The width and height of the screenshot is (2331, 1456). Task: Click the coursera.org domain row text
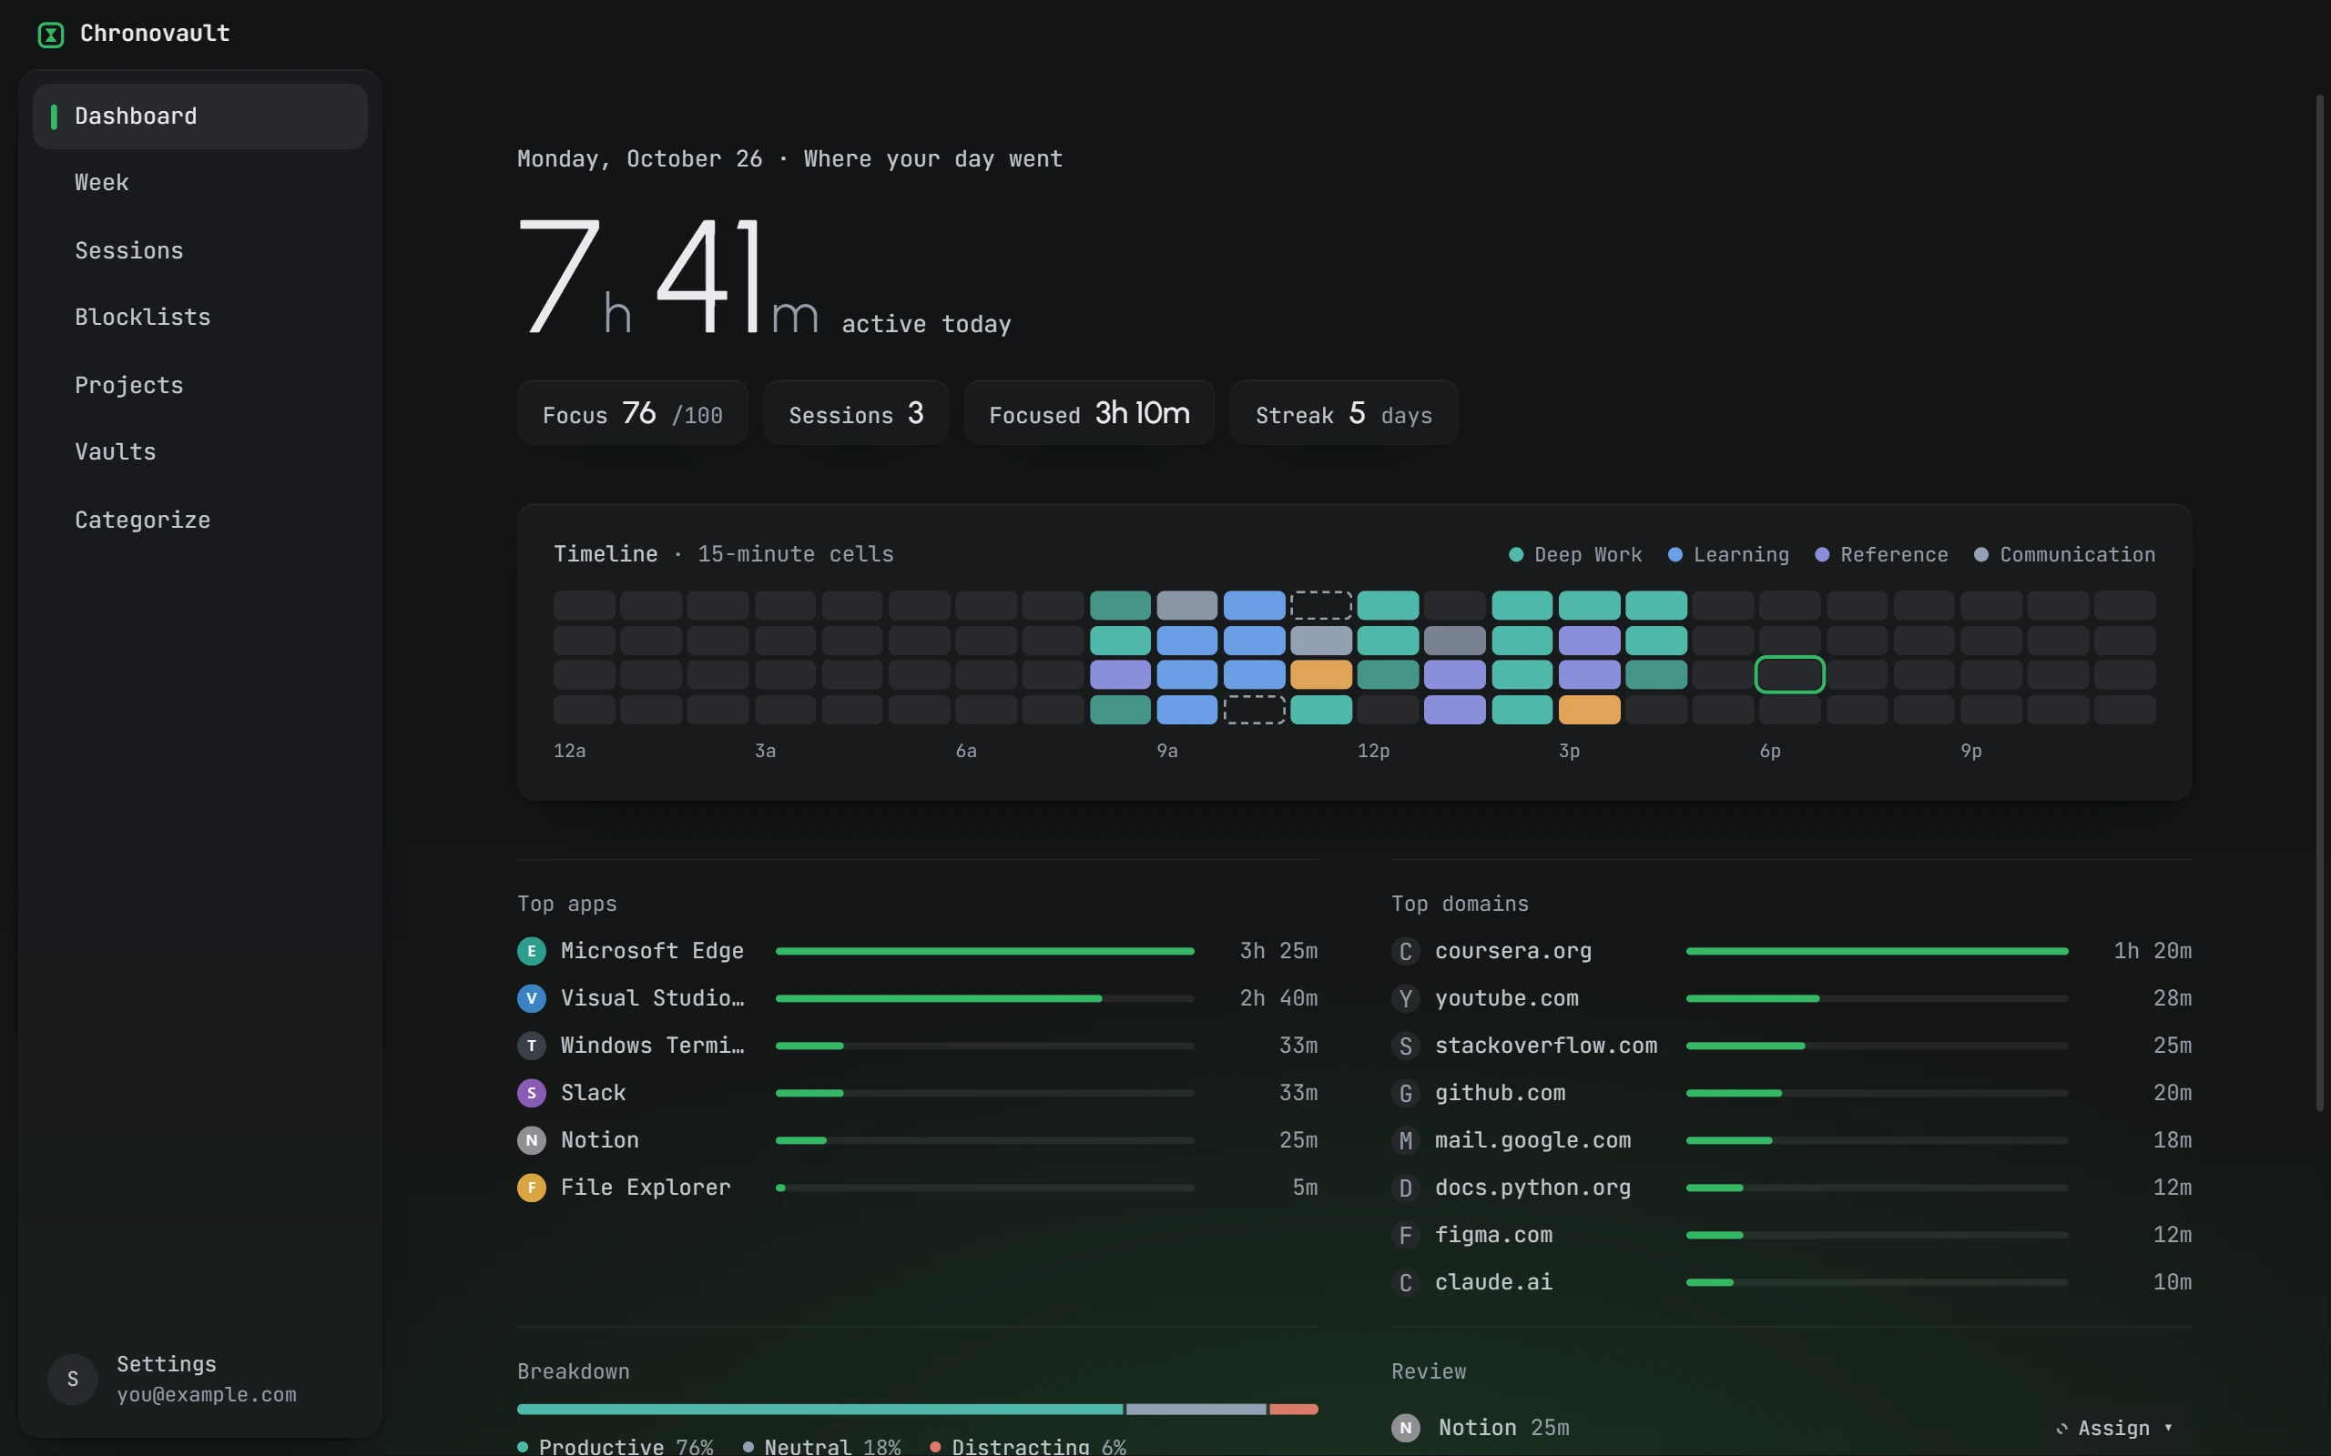pyautogui.click(x=1512, y=952)
